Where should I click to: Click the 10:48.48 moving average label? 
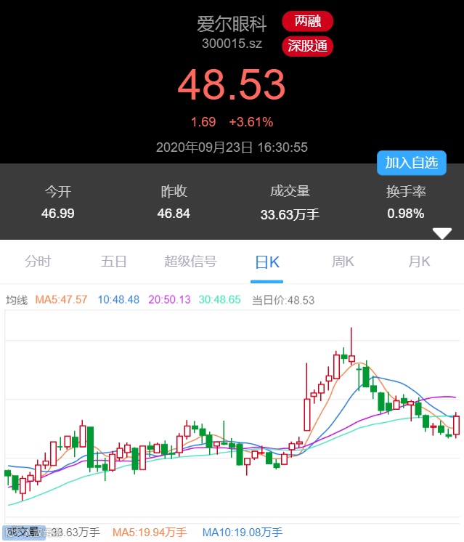click(x=118, y=299)
